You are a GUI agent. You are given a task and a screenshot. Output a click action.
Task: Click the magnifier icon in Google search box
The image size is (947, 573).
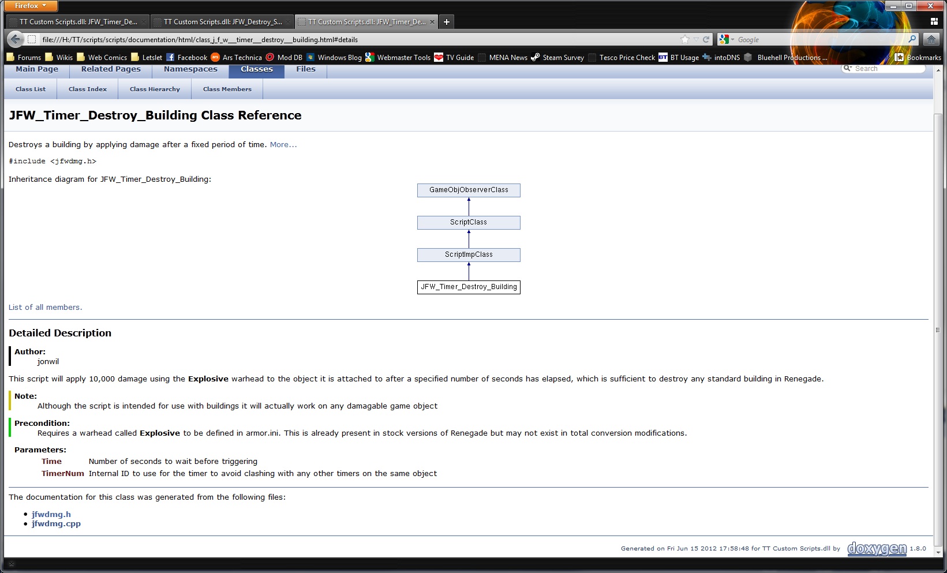click(x=912, y=39)
